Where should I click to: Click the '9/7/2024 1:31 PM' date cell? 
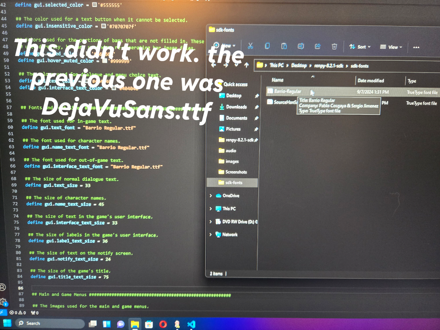(373, 92)
